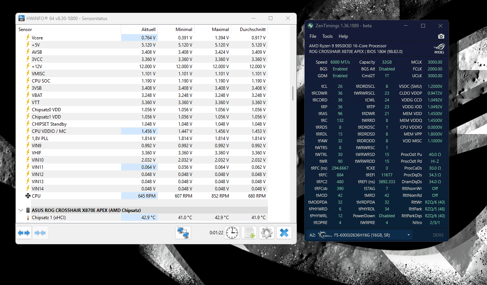Select the 1,8V PLL sensor row
Viewport: 487px width, 285px height.
click(142, 138)
